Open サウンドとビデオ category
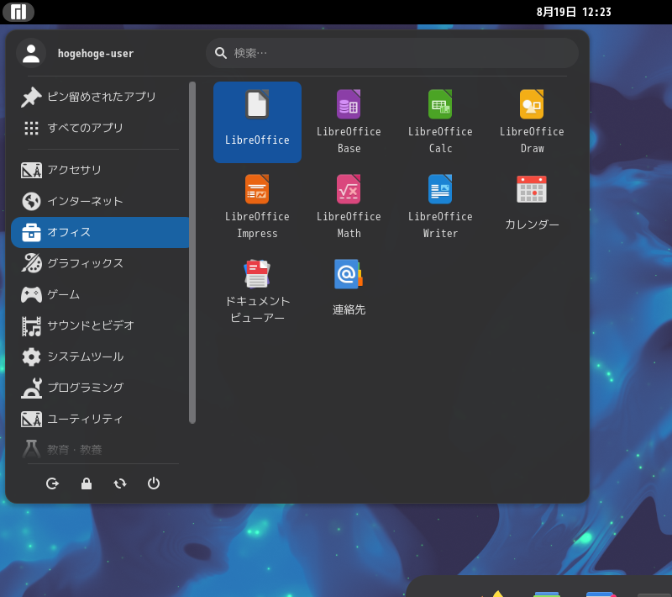This screenshot has width=672, height=597. 100,325
